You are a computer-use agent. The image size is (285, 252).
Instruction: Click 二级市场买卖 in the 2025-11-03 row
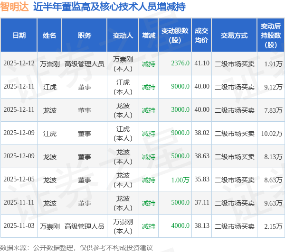click(x=235, y=226)
